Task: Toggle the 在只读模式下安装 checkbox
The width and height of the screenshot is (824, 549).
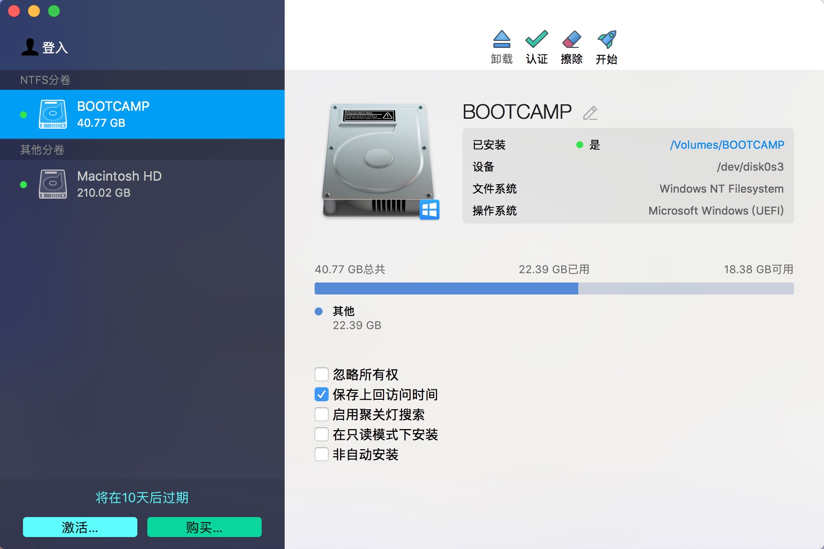Action: [x=322, y=434]
